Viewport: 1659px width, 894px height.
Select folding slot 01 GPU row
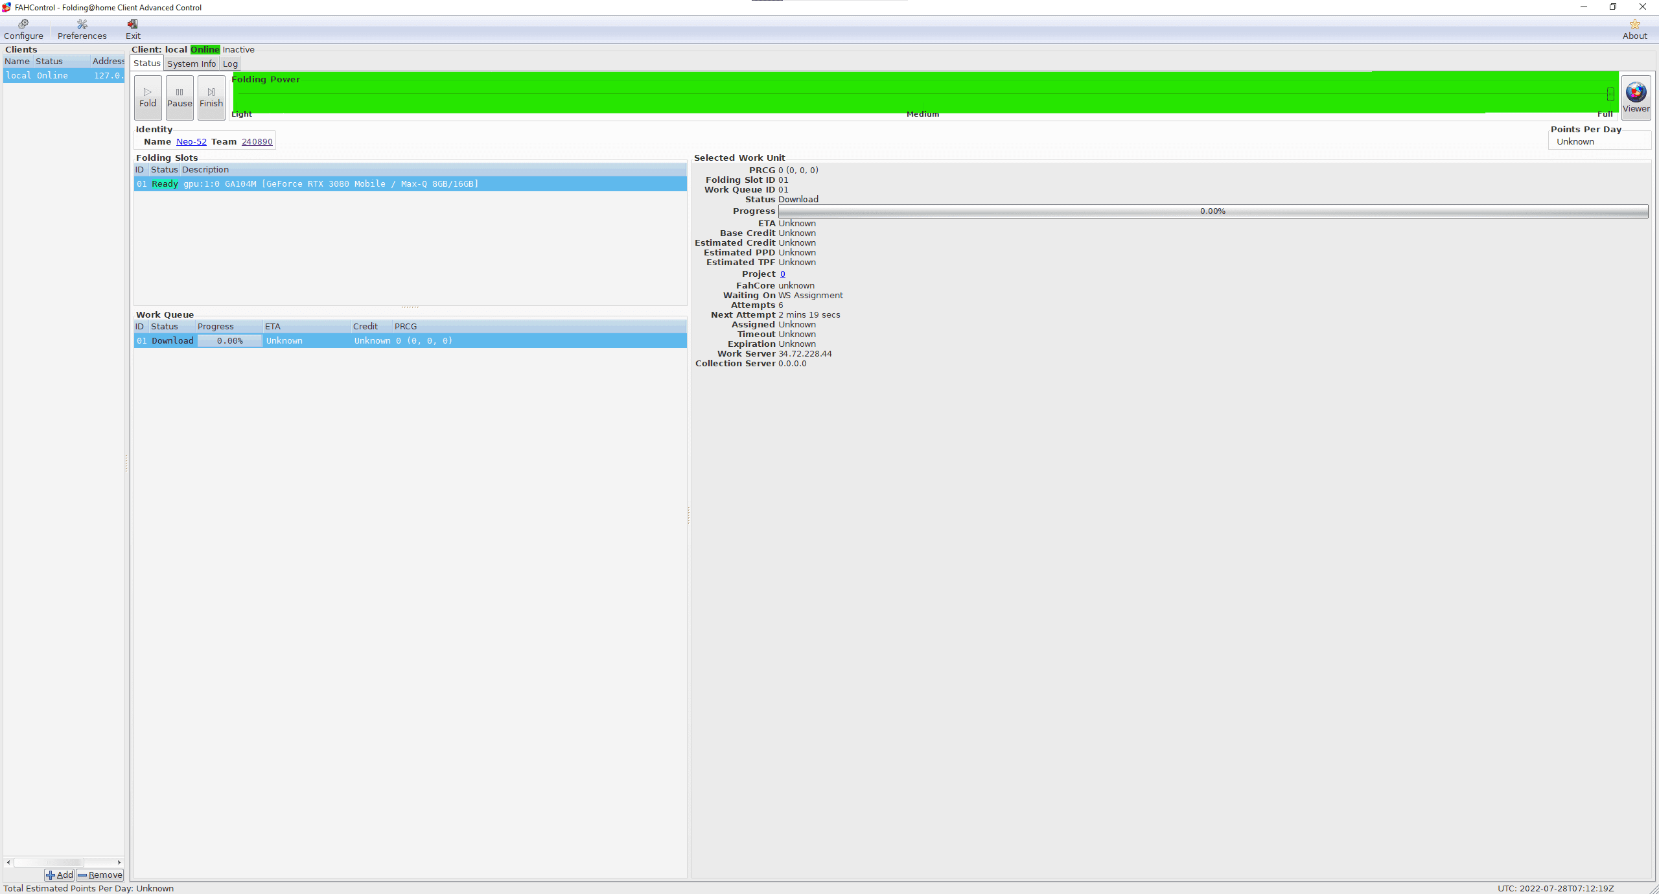(x=410, y=183)
